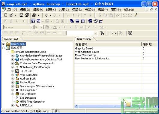Screen dimensions: 159x114
Task: Expand the To-Do List node
Action: [x=13, y=71]
